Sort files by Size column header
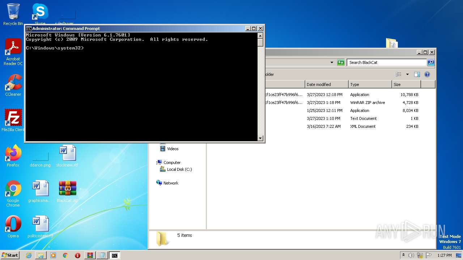This screenshot has height=260, width=463. click(406, 84)
